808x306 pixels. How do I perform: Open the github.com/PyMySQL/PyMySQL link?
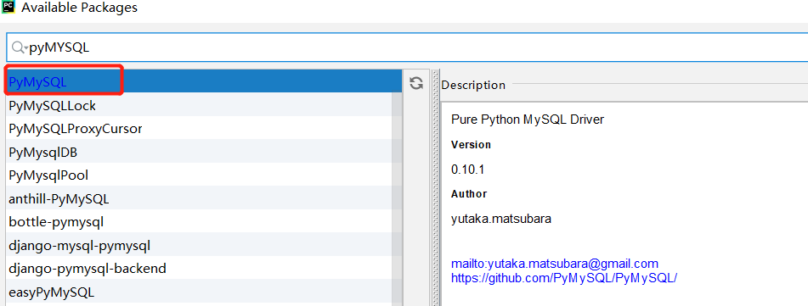(564, 278)
